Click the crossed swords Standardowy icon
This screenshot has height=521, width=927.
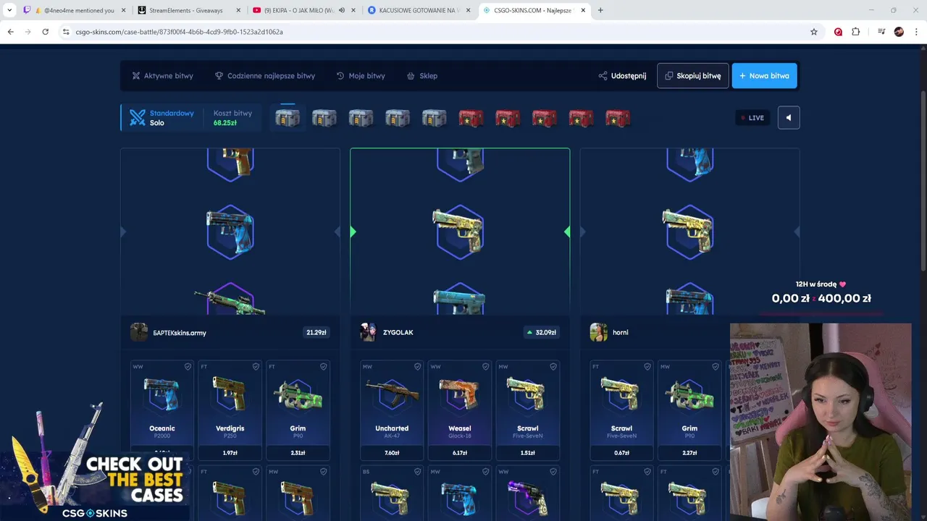click(138, 117)
